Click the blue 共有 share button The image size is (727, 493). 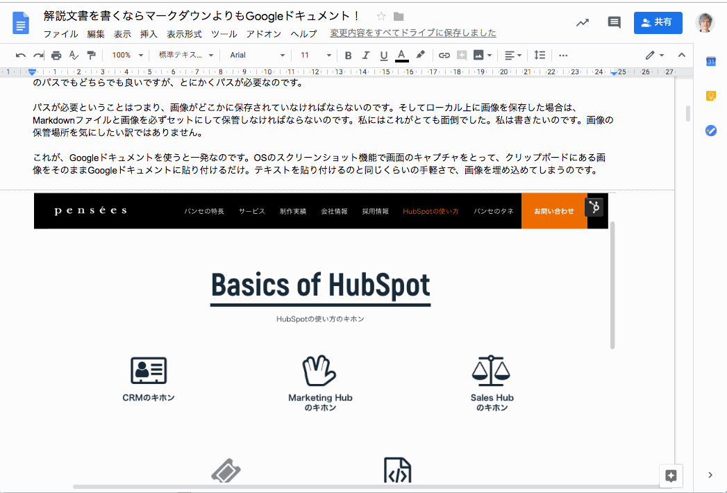(658, 23)
